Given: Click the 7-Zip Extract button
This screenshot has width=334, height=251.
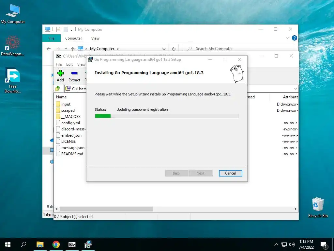Looking at the screenshot, I should (74, 76).
